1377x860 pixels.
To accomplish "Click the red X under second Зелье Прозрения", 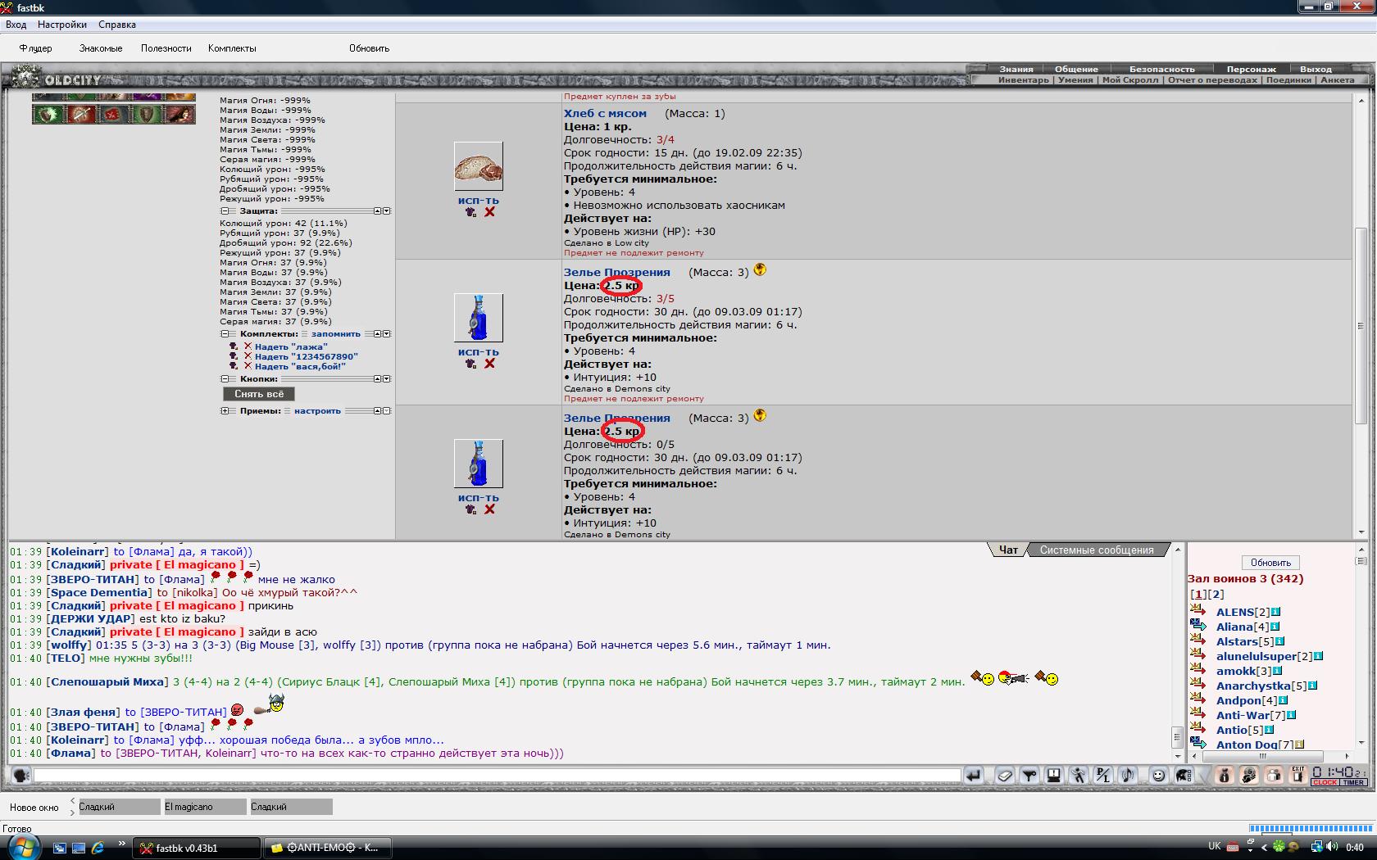I will click(489, 509).
